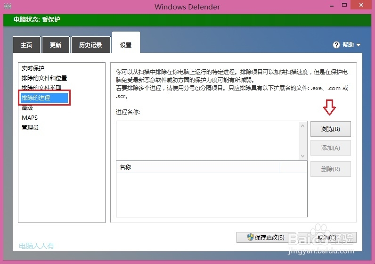Click 保存更改(S) button
This screenshot has height=264, width=375.
point(266,237)
